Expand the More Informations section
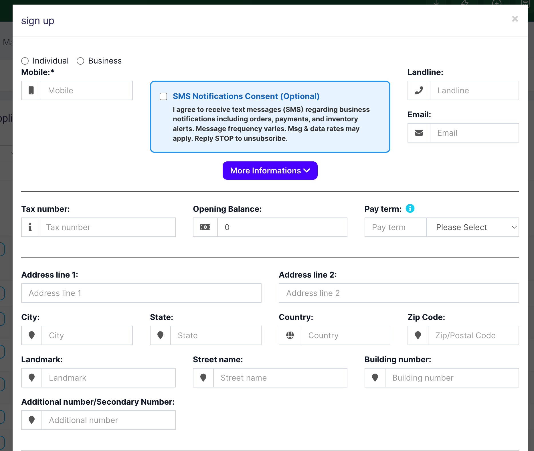 pos(270,171)
